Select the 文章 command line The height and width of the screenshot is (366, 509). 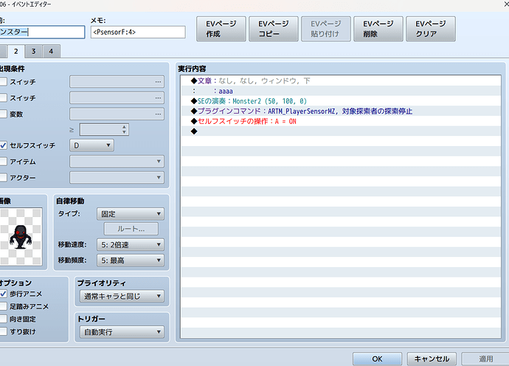click(341, 81)
